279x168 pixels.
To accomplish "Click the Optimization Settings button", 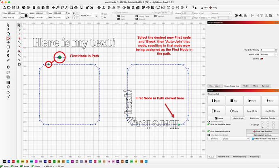I will (x=262, y=135).
